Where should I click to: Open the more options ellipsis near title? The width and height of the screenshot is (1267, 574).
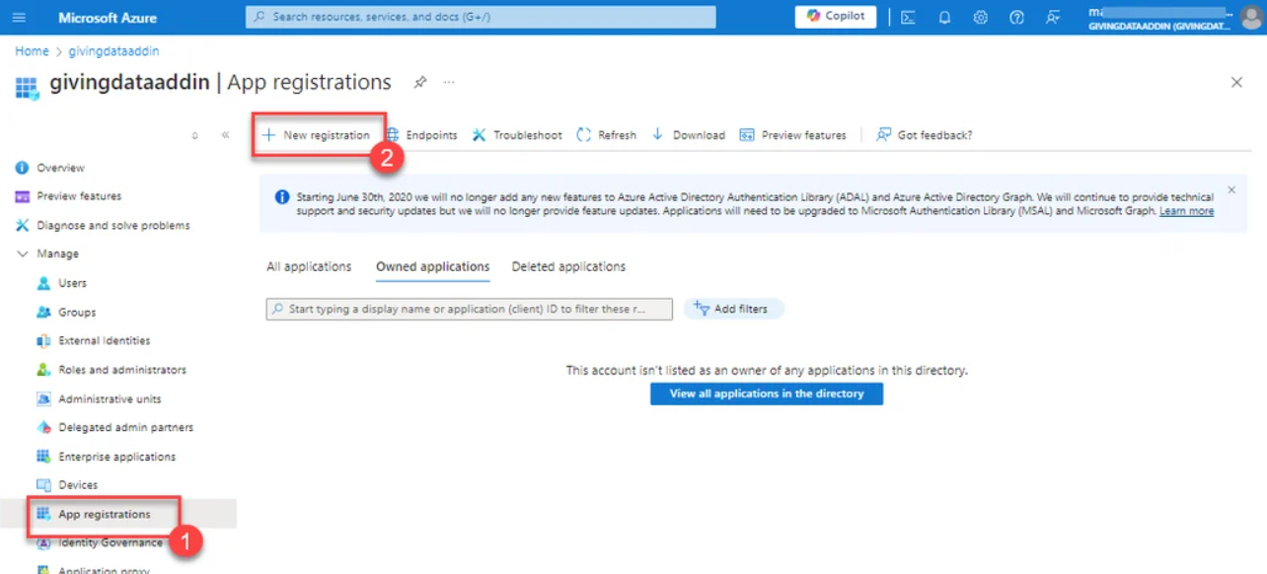[449, 83]
